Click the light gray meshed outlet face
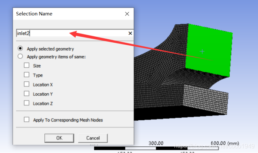The width and height of the screenshot is (258, 153). tap(206, 99)
